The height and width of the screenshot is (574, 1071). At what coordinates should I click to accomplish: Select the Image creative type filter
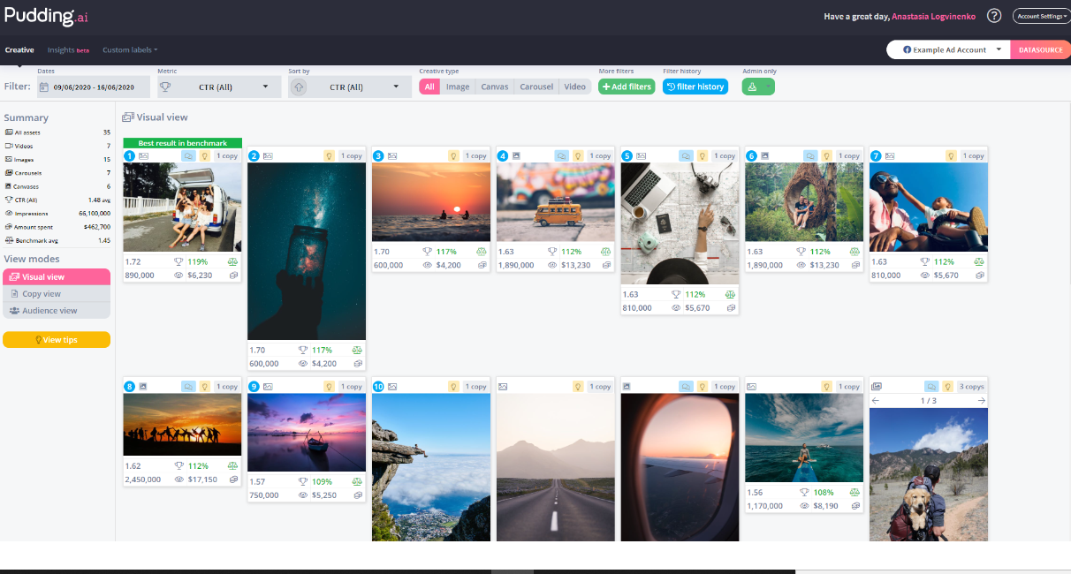click(458, 87)
